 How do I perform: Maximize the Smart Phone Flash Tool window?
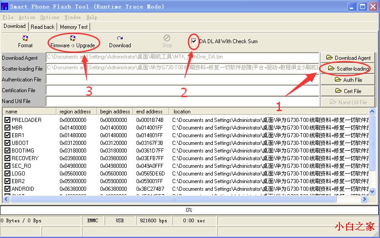pos(362,7)
